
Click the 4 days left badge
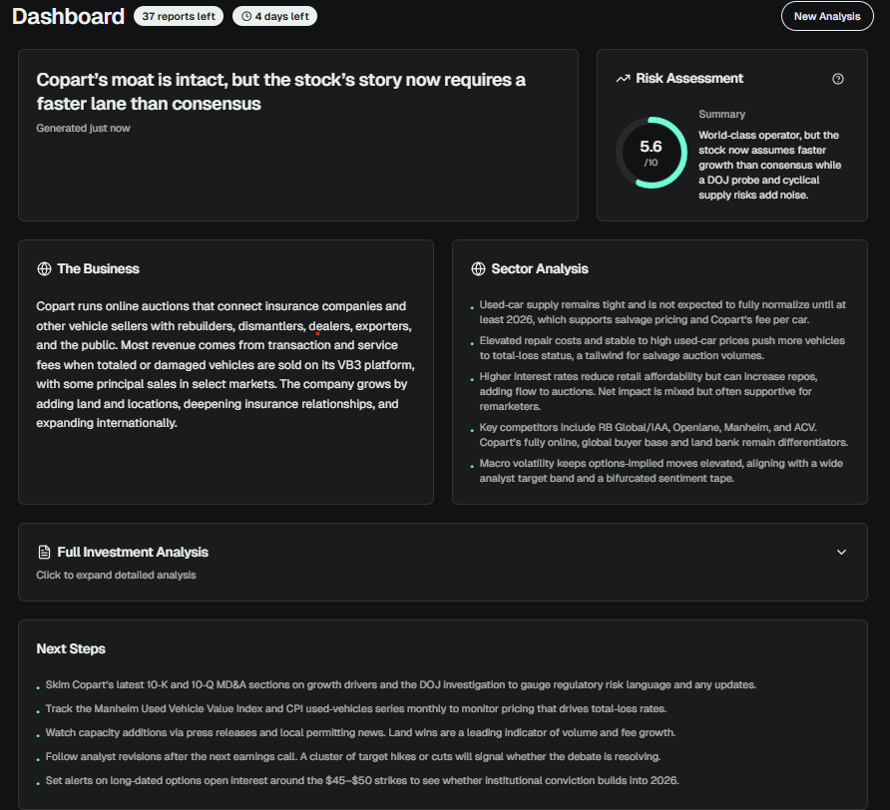(274, 17)
